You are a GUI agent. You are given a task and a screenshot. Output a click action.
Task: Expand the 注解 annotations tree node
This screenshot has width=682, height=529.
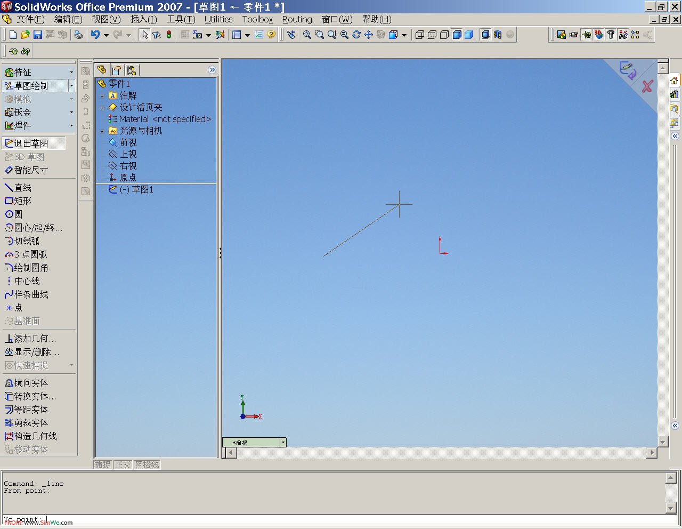coord(102,96)
